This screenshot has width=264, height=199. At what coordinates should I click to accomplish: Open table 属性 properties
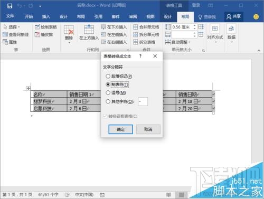[10, 42]
